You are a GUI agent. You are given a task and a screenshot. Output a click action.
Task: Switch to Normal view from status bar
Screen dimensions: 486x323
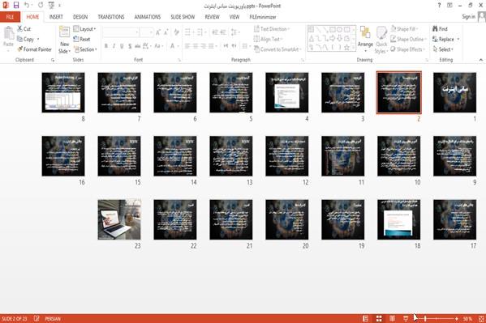[366, 318]
